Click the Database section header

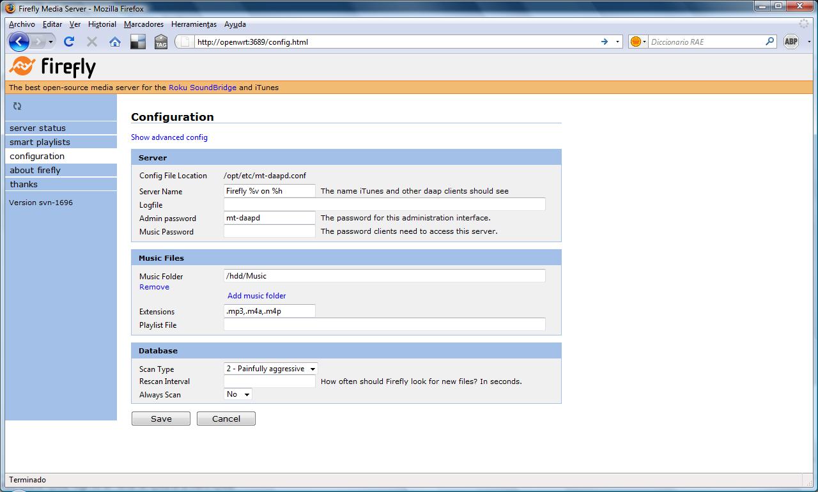pos(346,351)
